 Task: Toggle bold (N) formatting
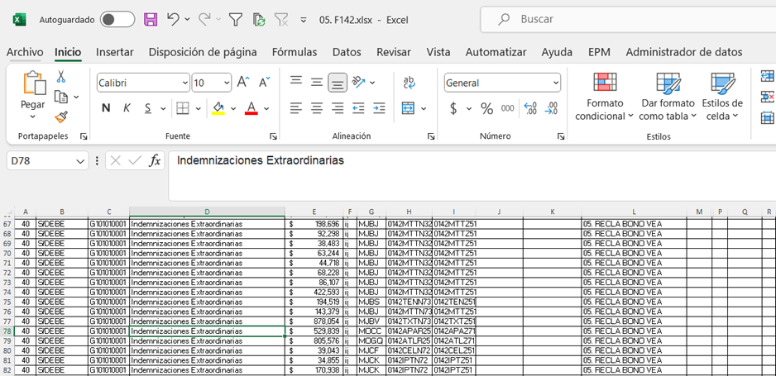click(x=105, y=108)
